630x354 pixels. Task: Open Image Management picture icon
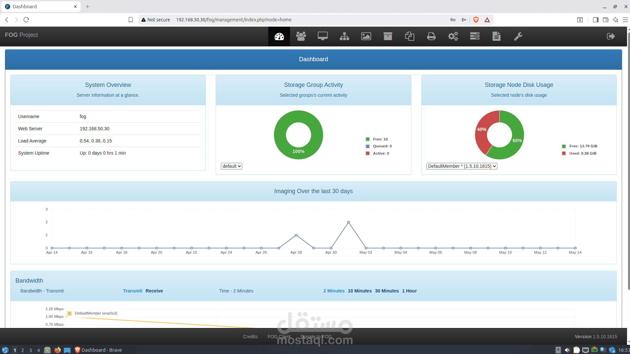(366, 36)
